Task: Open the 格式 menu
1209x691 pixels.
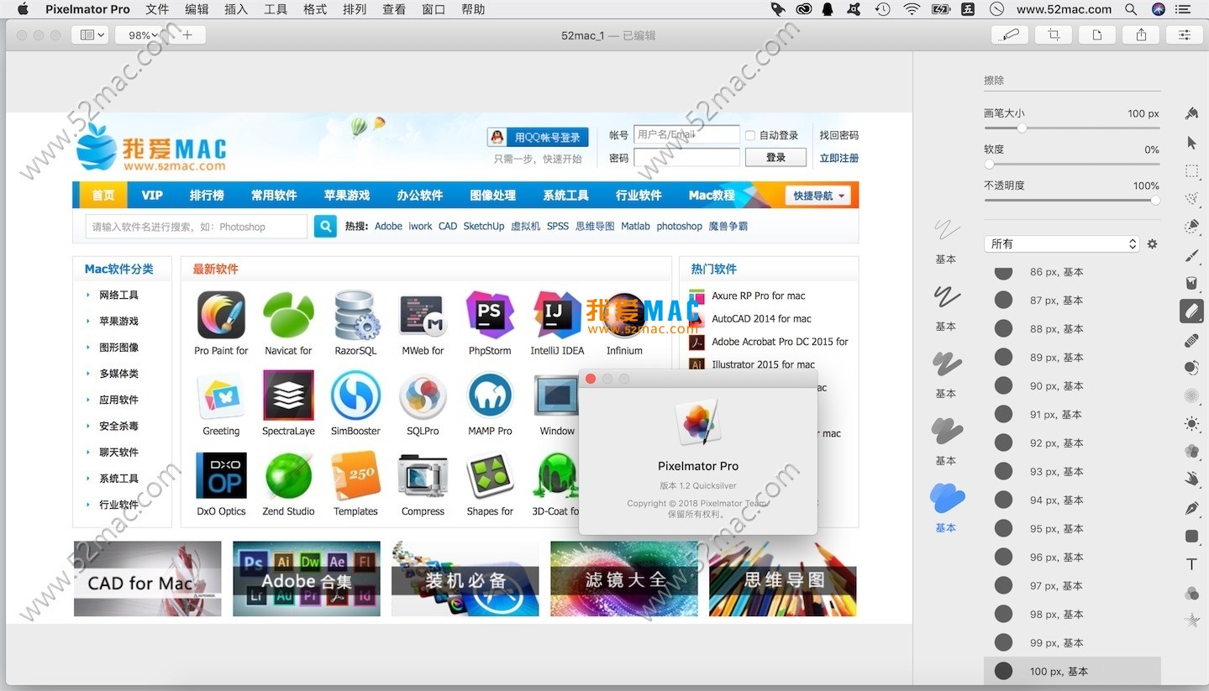Action: point(315,9)
